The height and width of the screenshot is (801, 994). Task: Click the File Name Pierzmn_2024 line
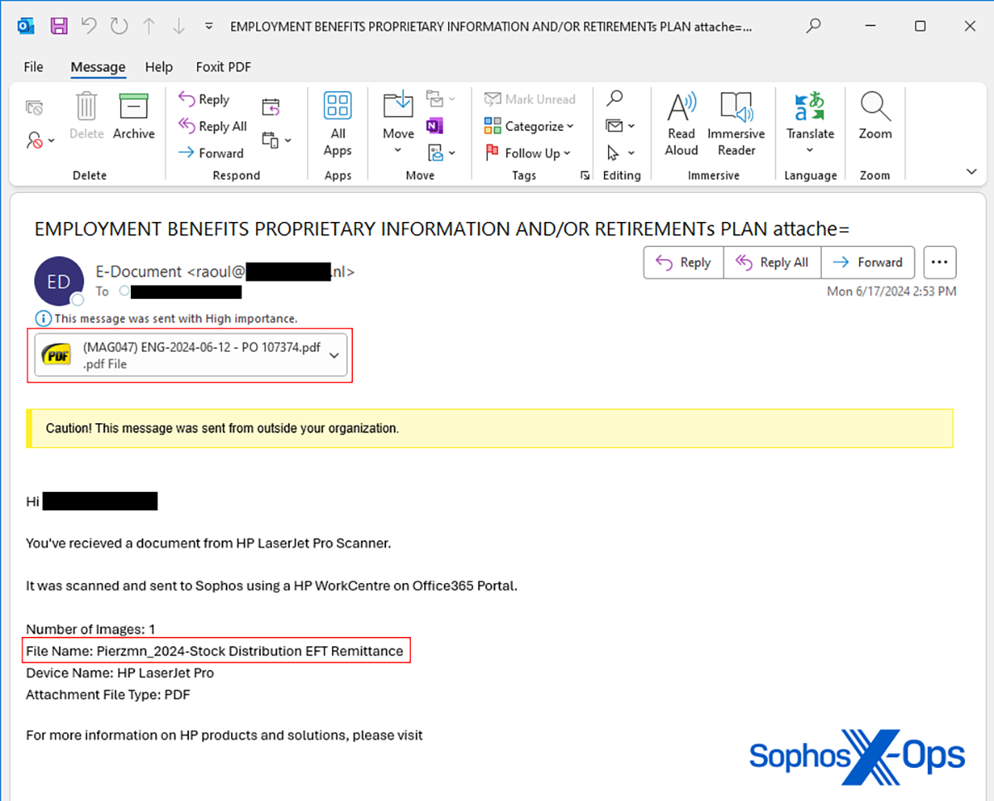click(x=215, y=651)
